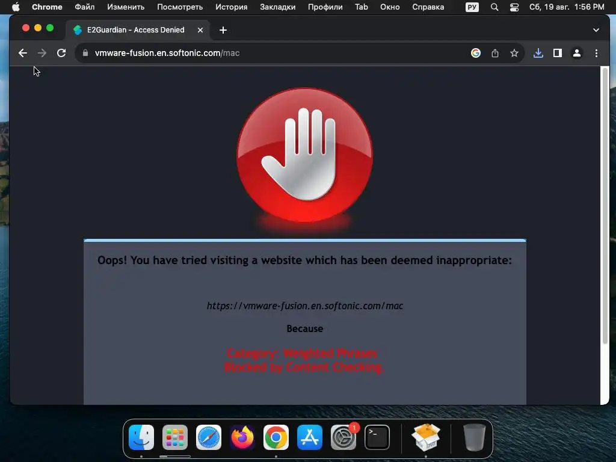The width and height of the screenshot is (616, 462).
Task: Open the Посмотреть menu
Action: point(180,7)
